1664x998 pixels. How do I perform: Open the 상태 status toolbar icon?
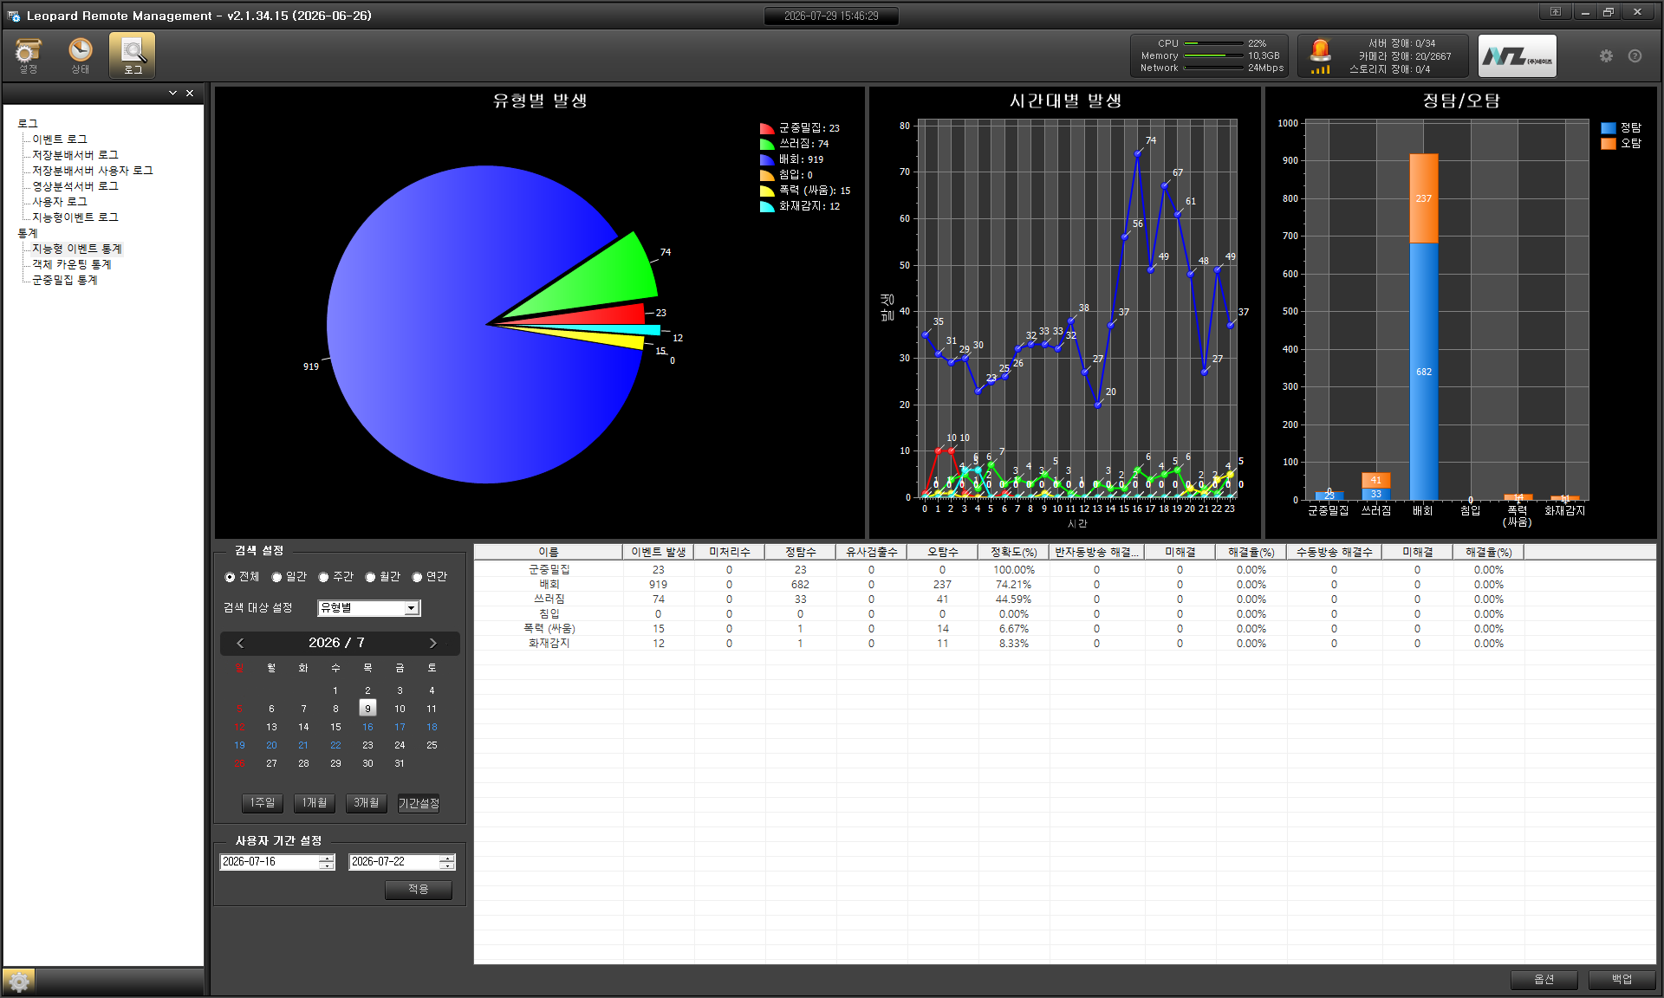81,55
